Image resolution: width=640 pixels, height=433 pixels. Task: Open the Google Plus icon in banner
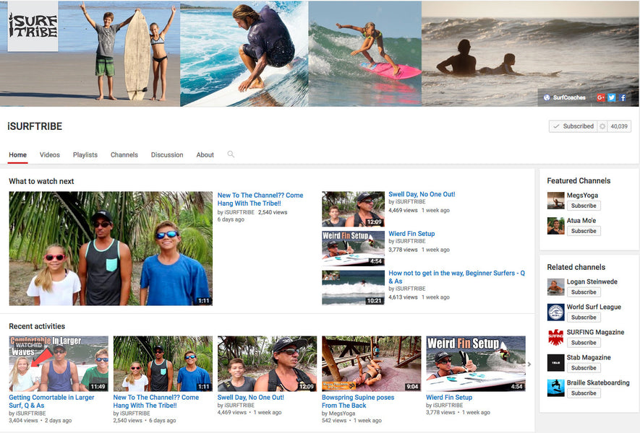pyautogui.click(x=600, y=97)
